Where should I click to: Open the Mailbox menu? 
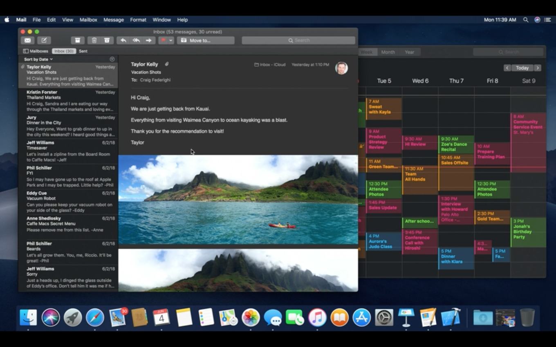coord(88,20)
